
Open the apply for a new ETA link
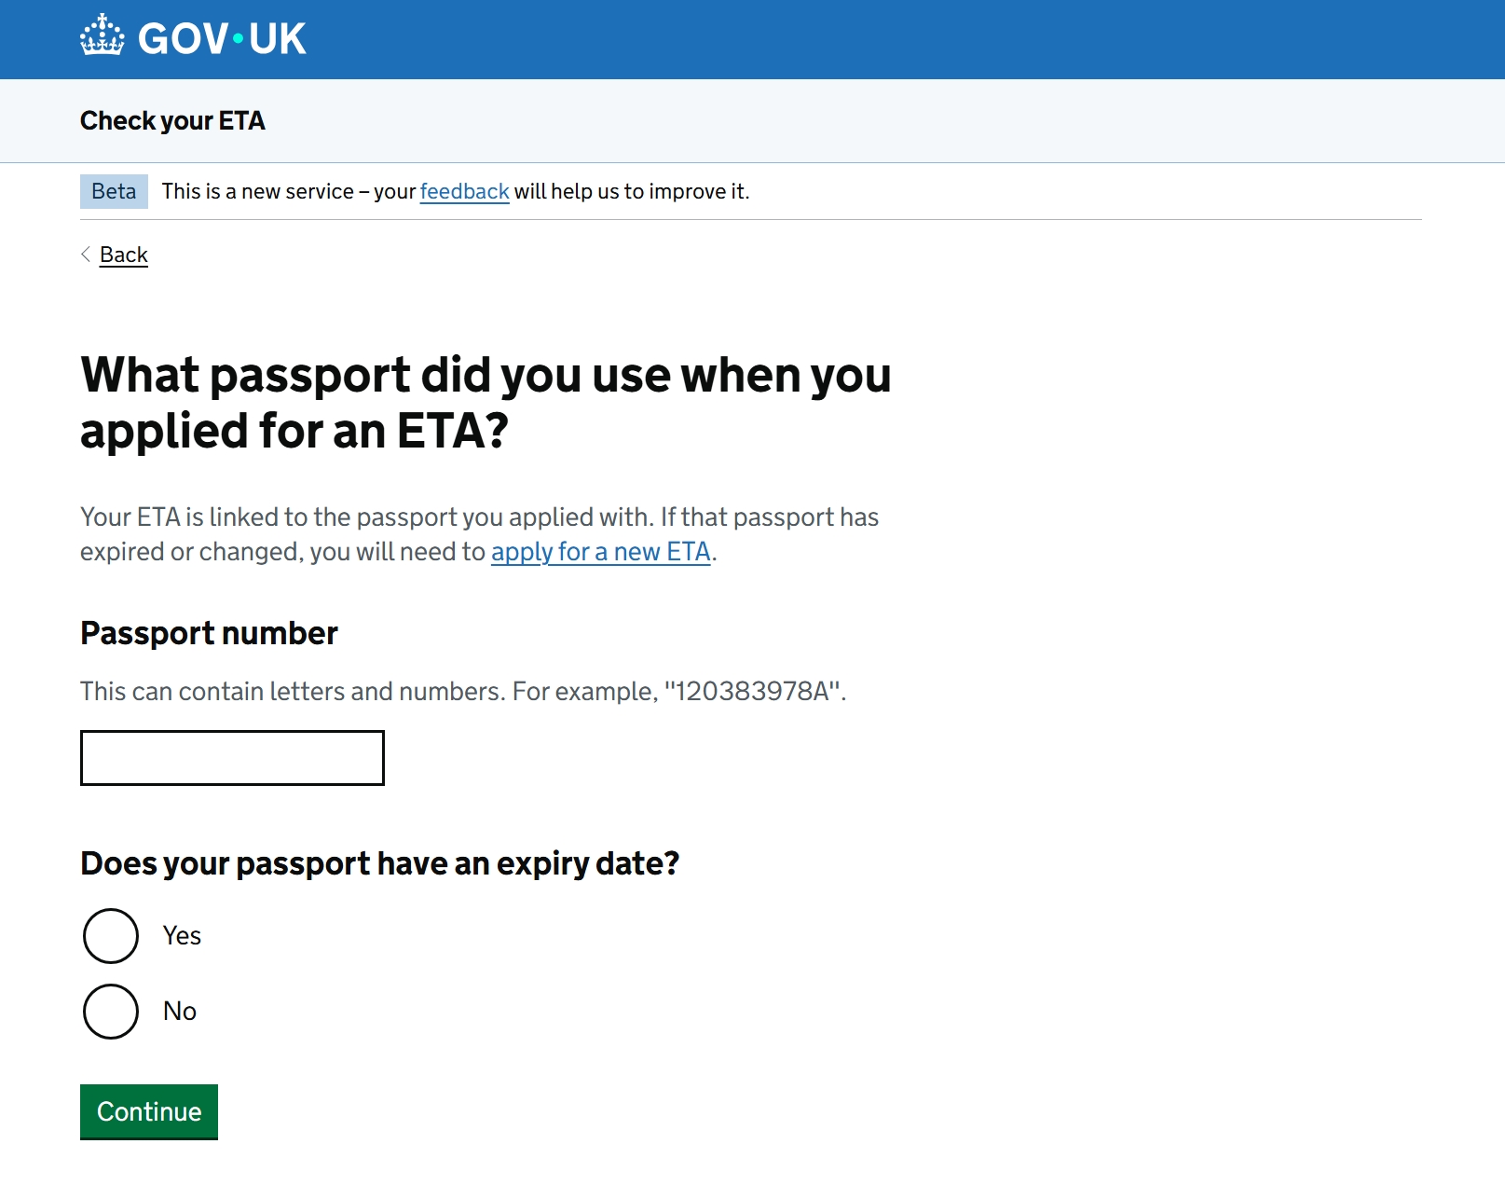click(x=599, y=552)
